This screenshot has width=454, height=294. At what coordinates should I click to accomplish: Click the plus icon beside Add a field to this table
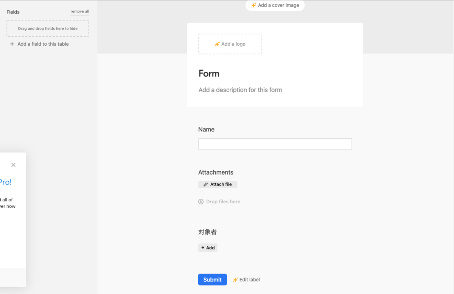[x=12, y=44]
